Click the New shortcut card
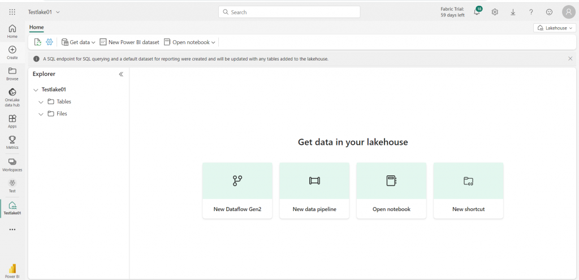Image resolution: width=579 pixels, height=280 pixels. pos(468,191)
